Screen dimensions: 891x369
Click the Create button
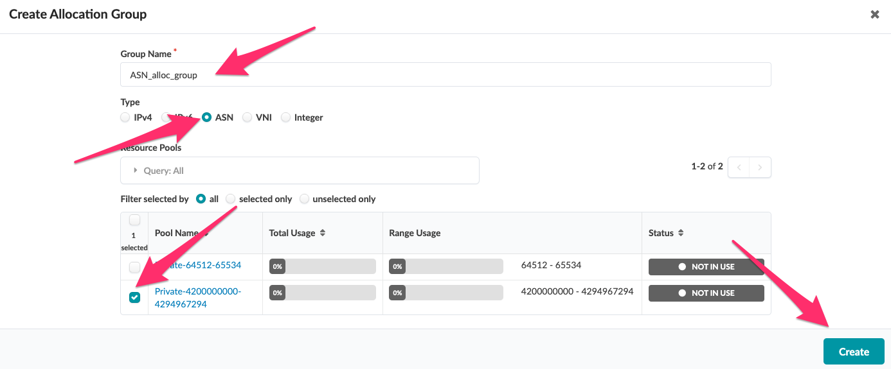pos(853,352)
